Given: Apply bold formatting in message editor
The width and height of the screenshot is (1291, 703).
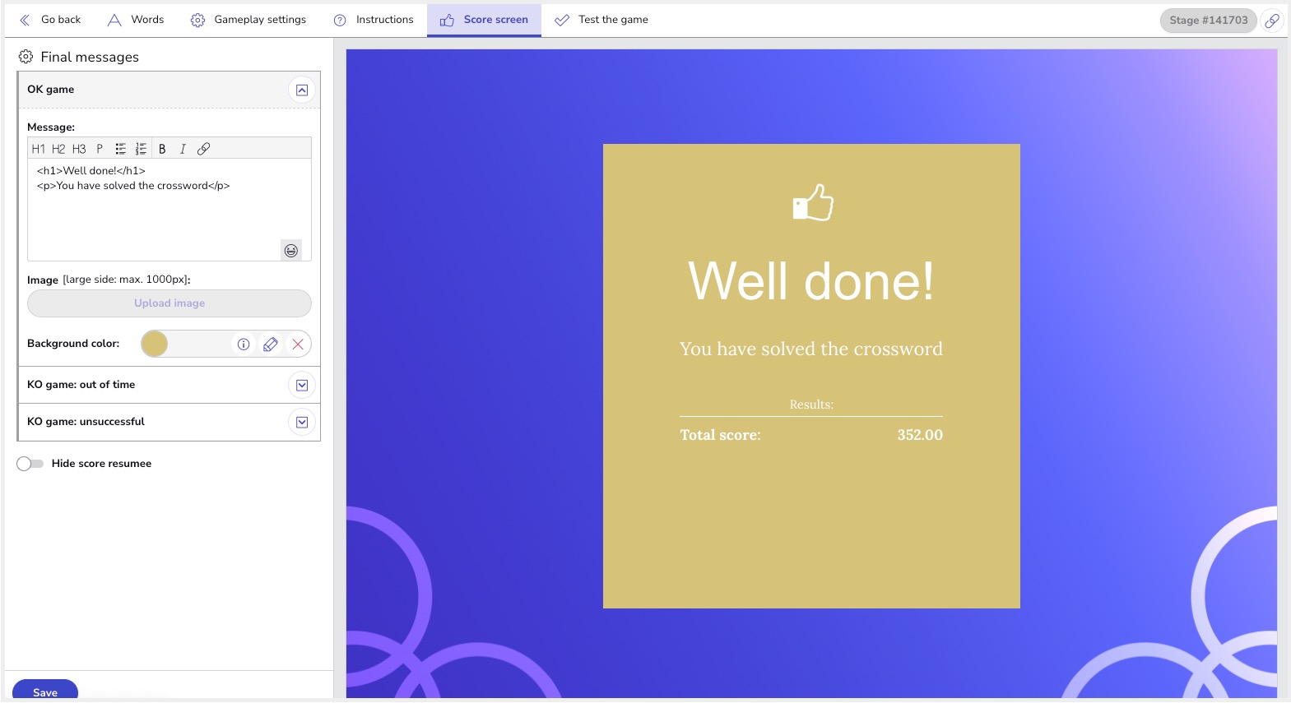Looking at the screenshot, I should click(x=162, y=149).
